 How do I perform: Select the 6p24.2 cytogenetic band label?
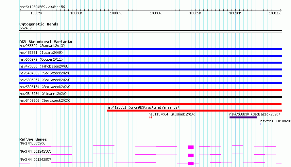click(x=26, y=28)
